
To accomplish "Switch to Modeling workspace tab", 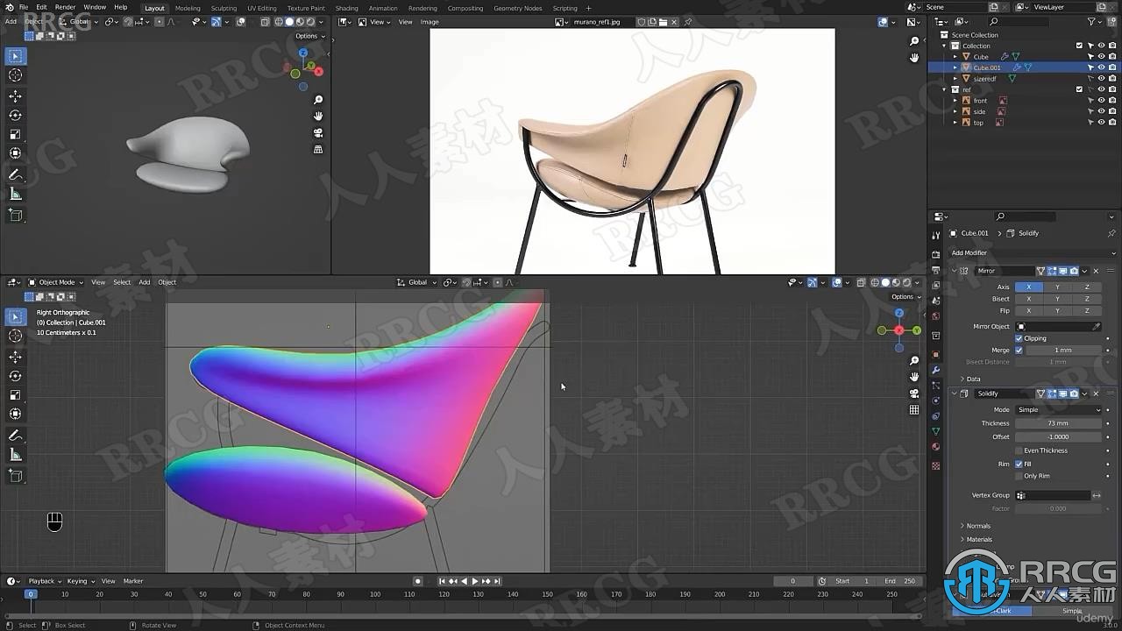I will (188, 8).
